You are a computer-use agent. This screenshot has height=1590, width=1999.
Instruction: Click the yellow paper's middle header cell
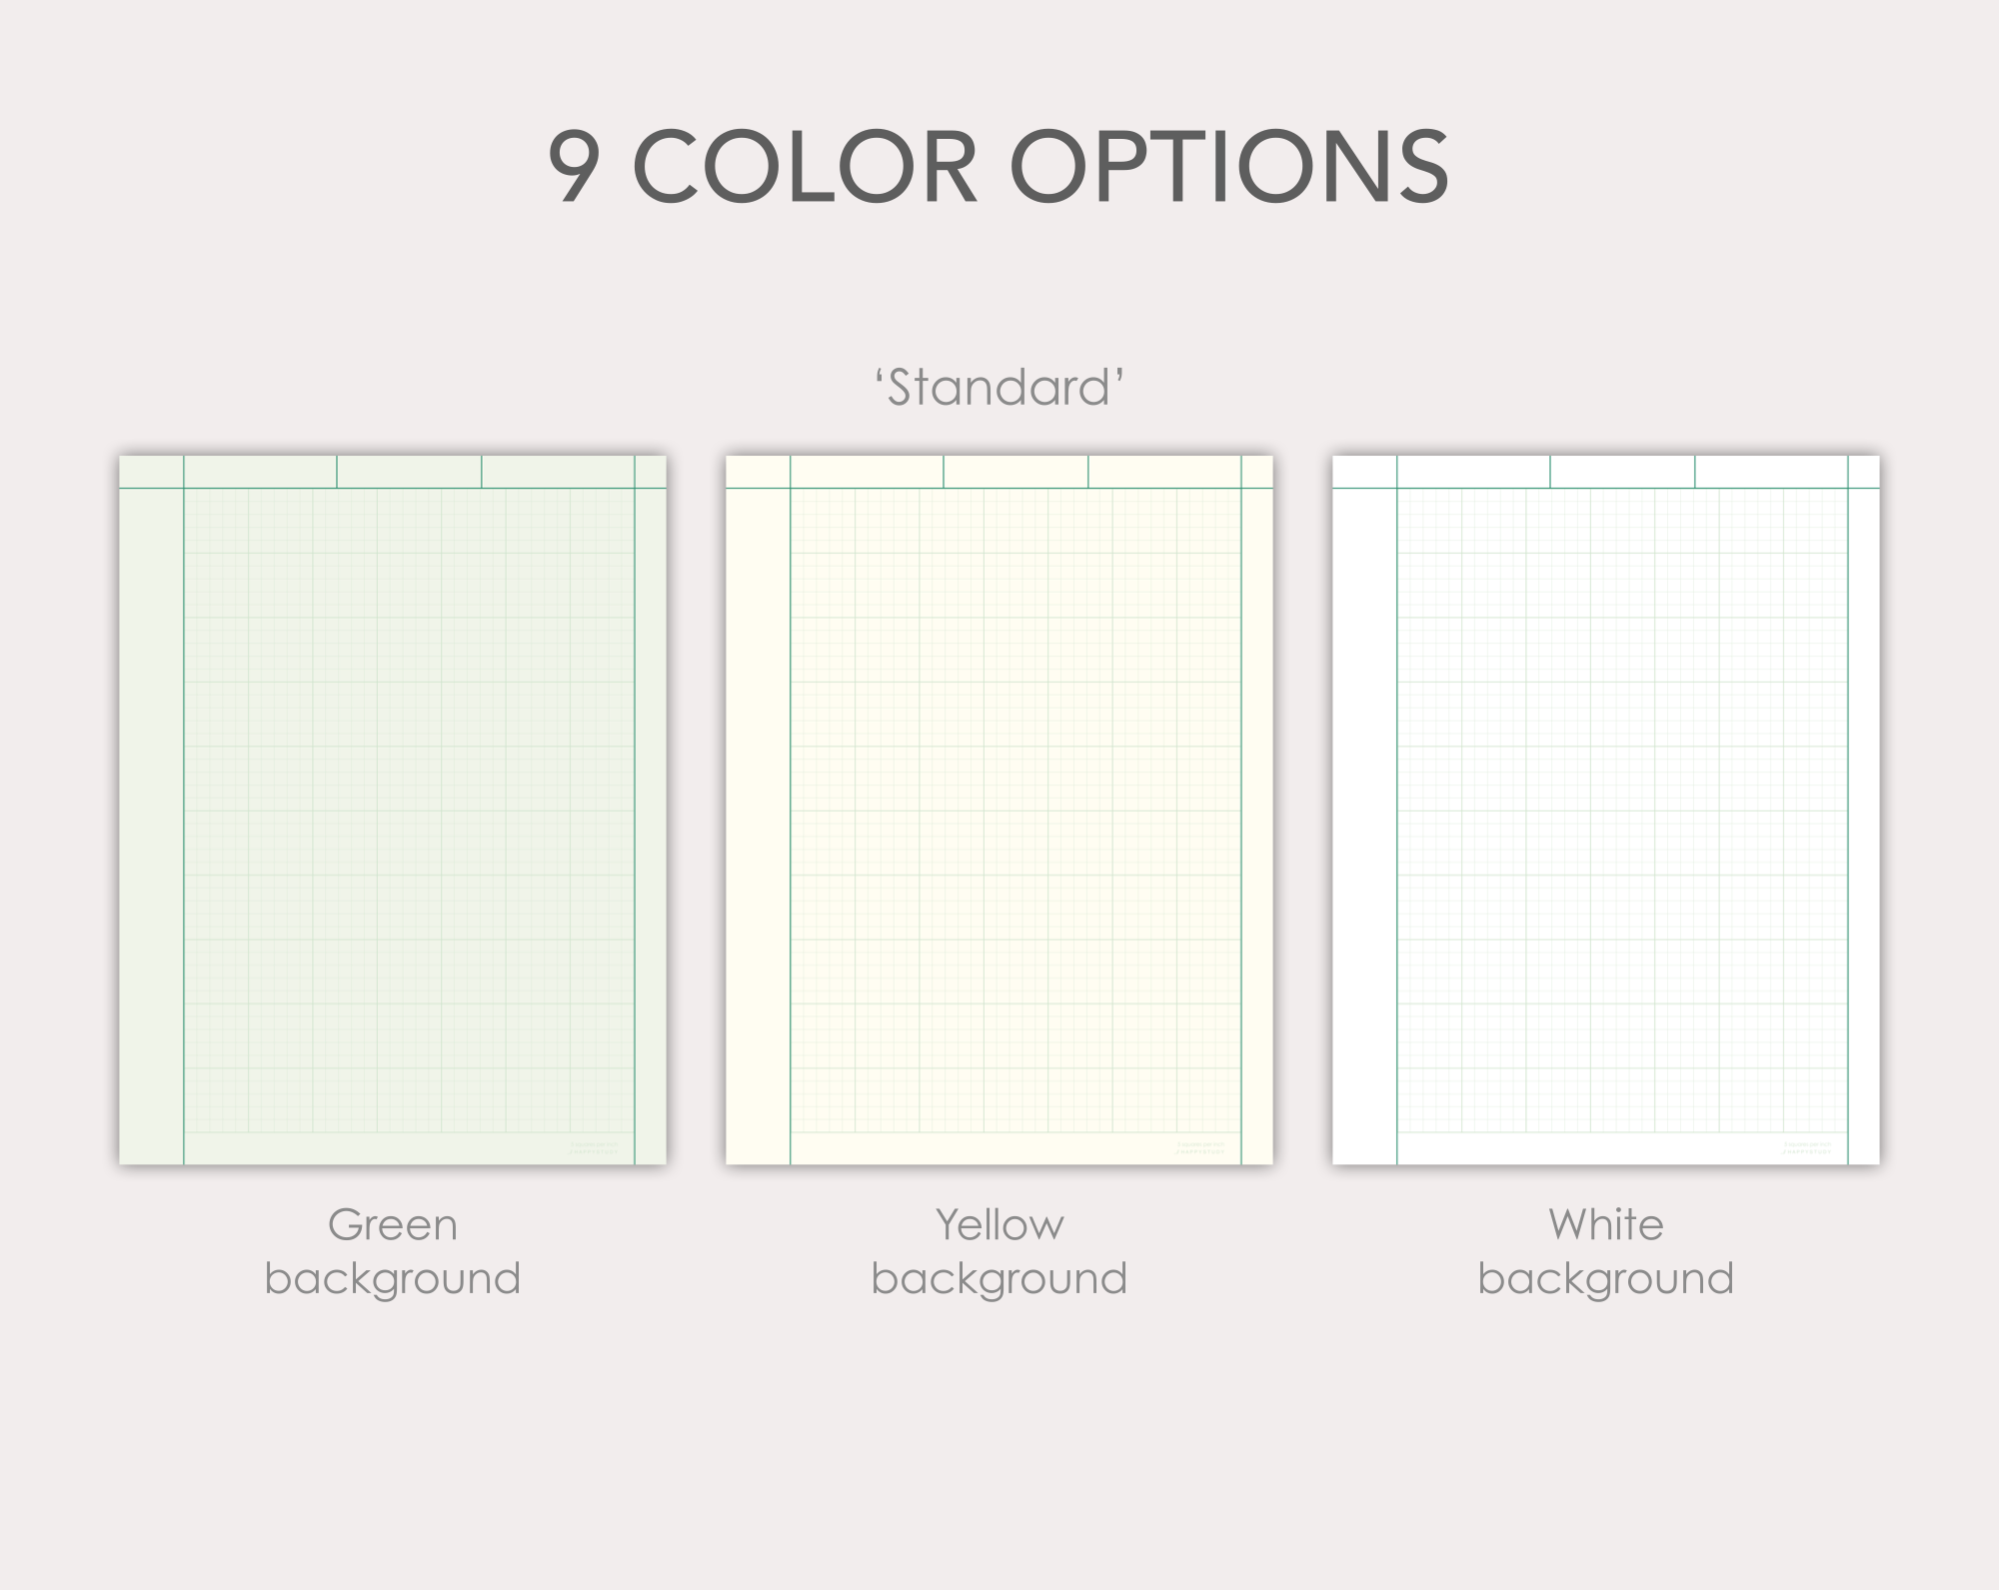(x=1015, y=472)
